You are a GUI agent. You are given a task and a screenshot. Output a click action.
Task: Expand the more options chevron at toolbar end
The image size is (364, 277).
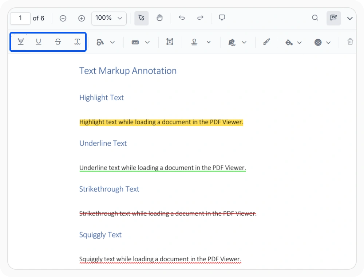[350, 18]
